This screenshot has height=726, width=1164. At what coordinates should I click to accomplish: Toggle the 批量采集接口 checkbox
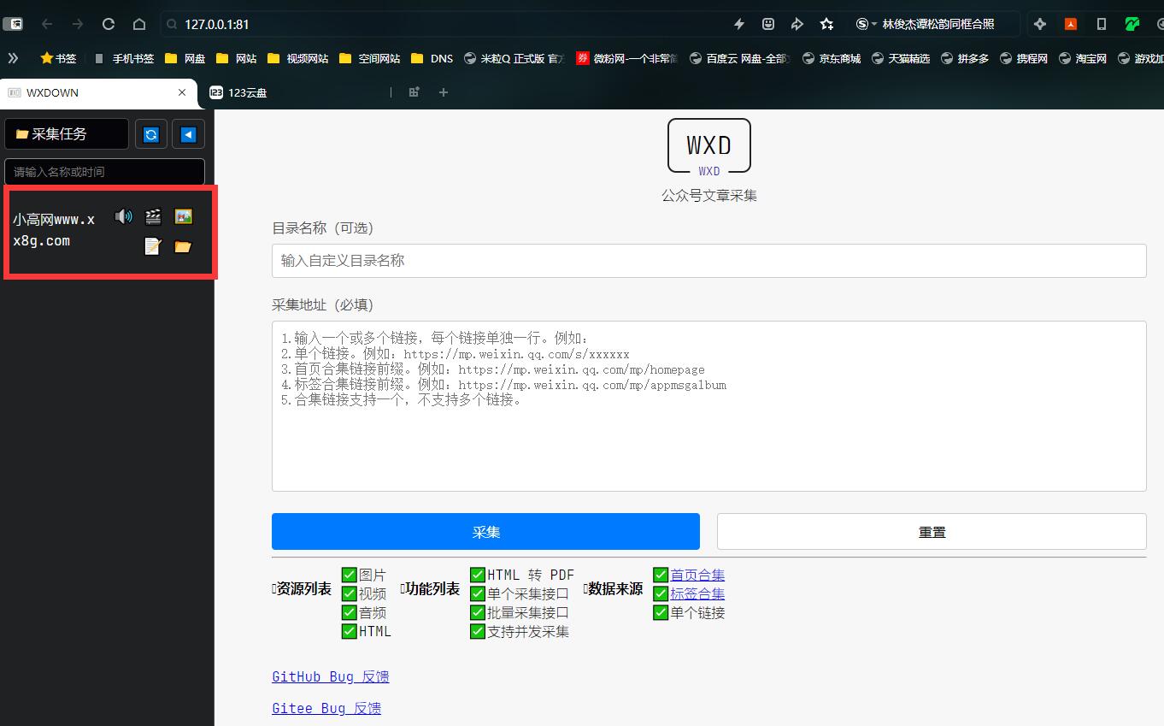[x=478, y=612]
